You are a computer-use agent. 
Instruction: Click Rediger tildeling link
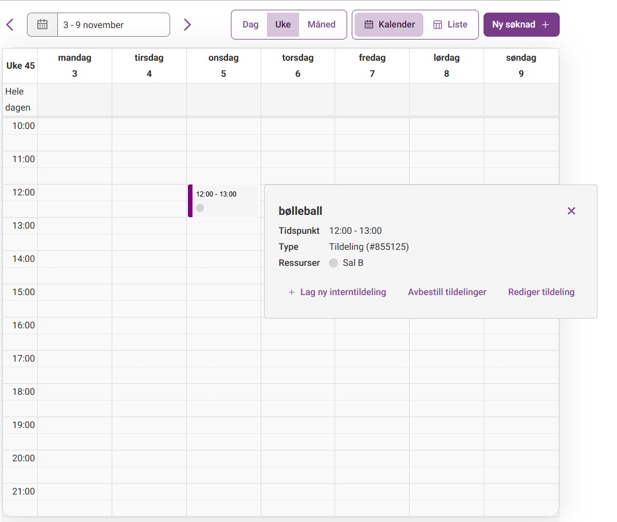[541, 292]
